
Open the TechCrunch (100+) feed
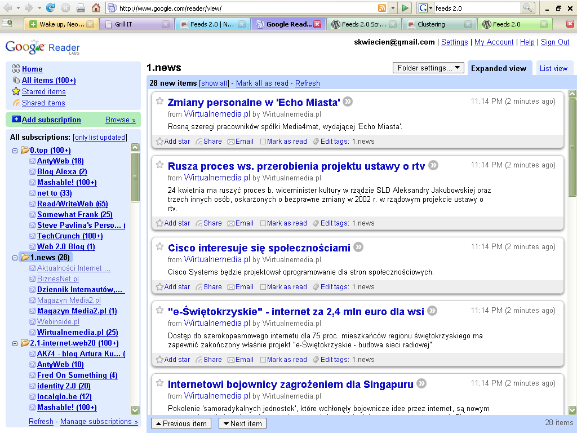coord(70,236)
